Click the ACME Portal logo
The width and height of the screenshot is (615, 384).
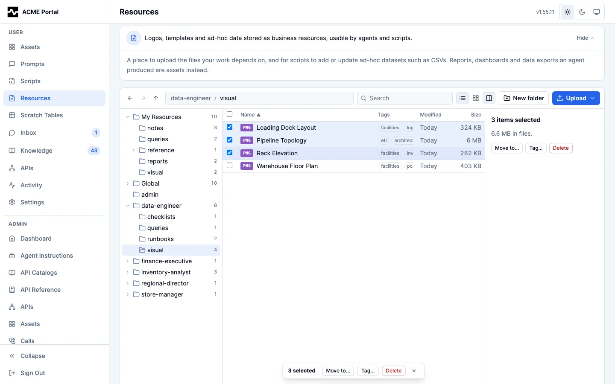13,12
